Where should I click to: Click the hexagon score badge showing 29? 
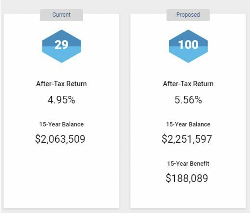click(62, 46)
